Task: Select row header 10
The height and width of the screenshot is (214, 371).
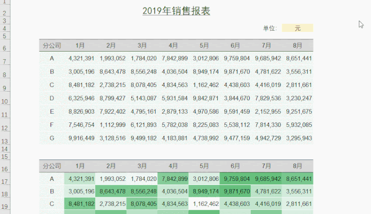Action: [x=5, y=99]
